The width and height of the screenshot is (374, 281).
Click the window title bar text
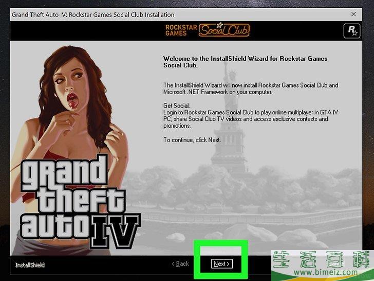pos(93,14)
